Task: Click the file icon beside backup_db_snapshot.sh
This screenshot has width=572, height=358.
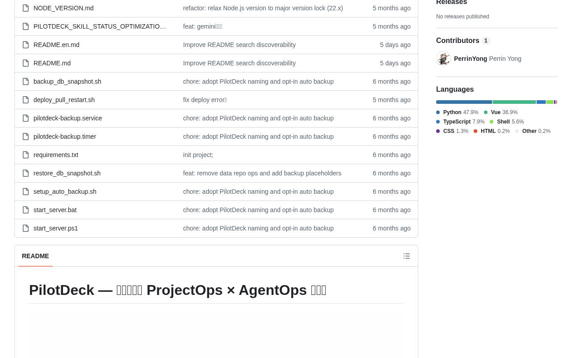Action: (x=25, y=81)
